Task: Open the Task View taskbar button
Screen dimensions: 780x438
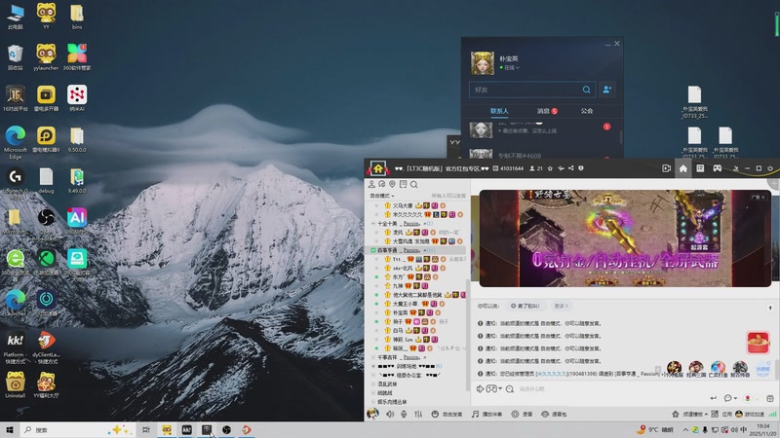Action: click(x=145, y=429)
